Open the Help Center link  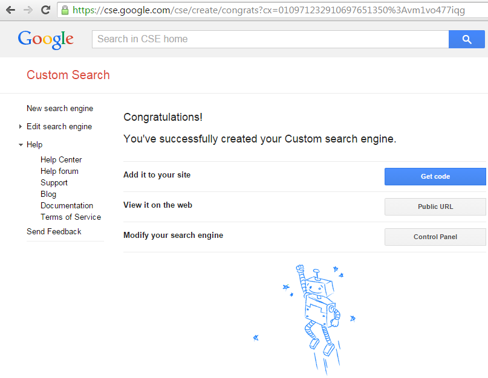click(61, 160)
